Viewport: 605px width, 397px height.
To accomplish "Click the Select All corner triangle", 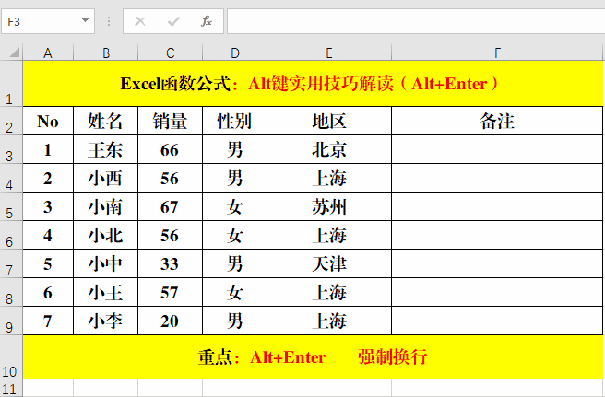I will point(14,52).
